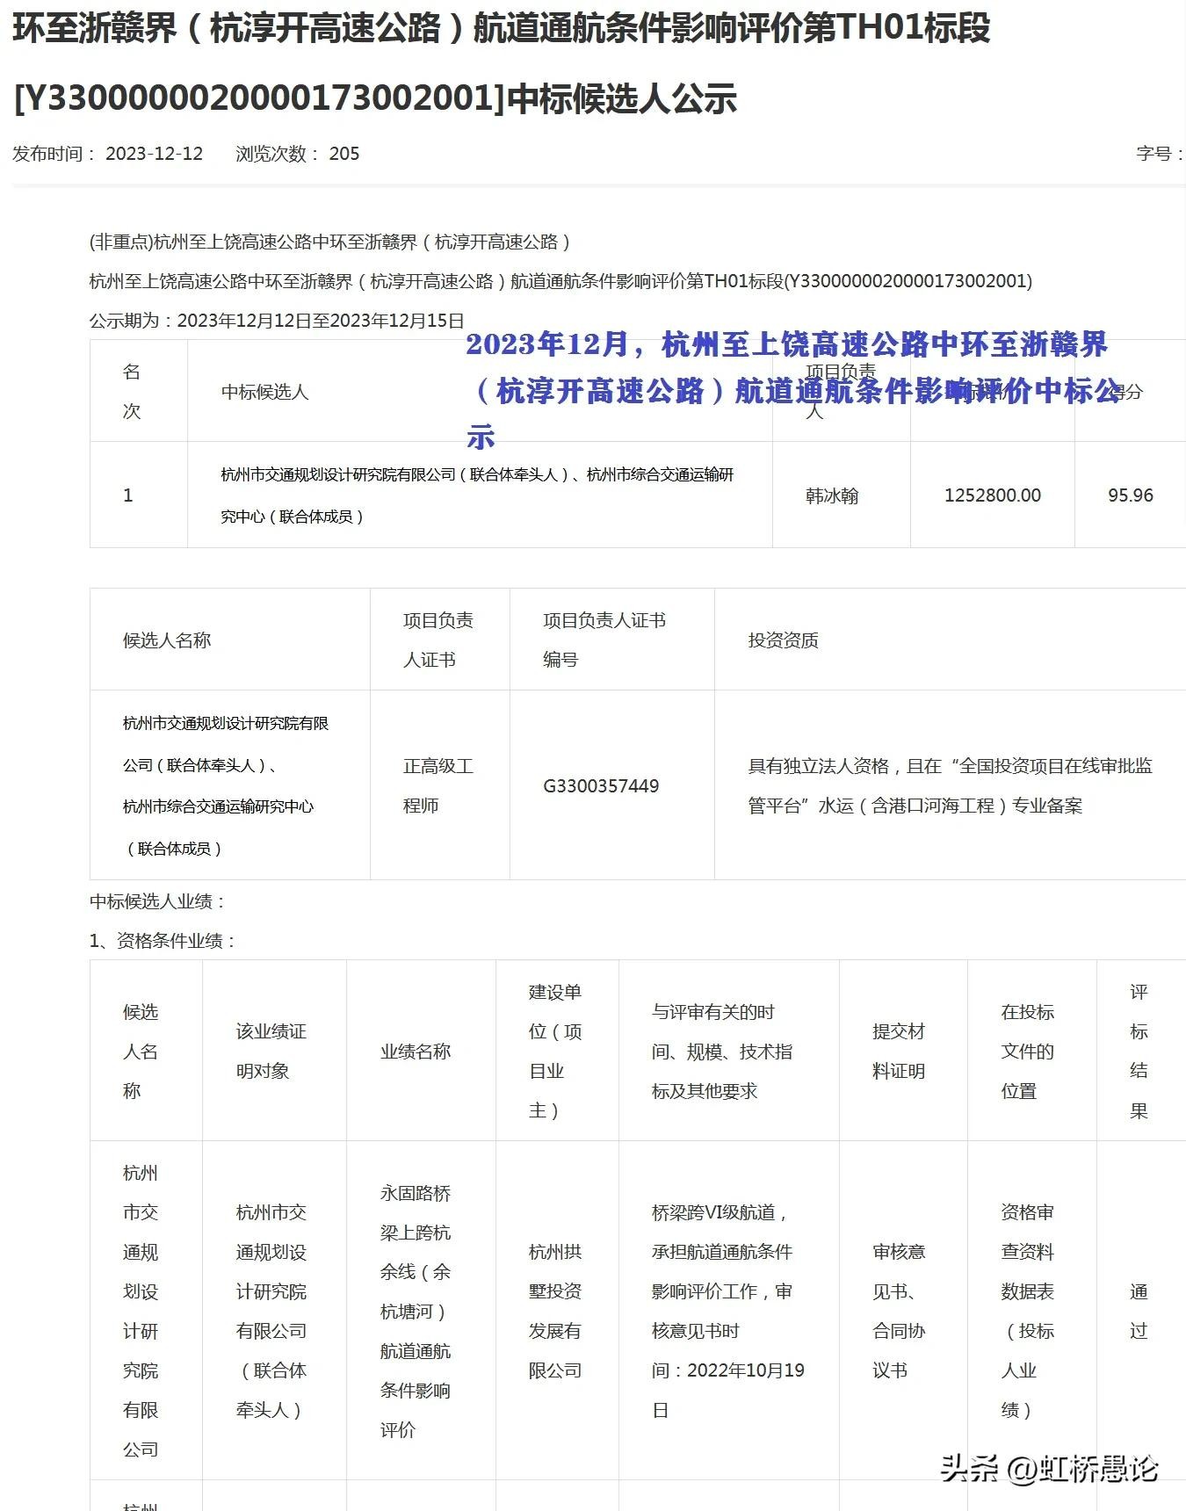Click project leader name 韩冰翰

[x=832, y=495]
